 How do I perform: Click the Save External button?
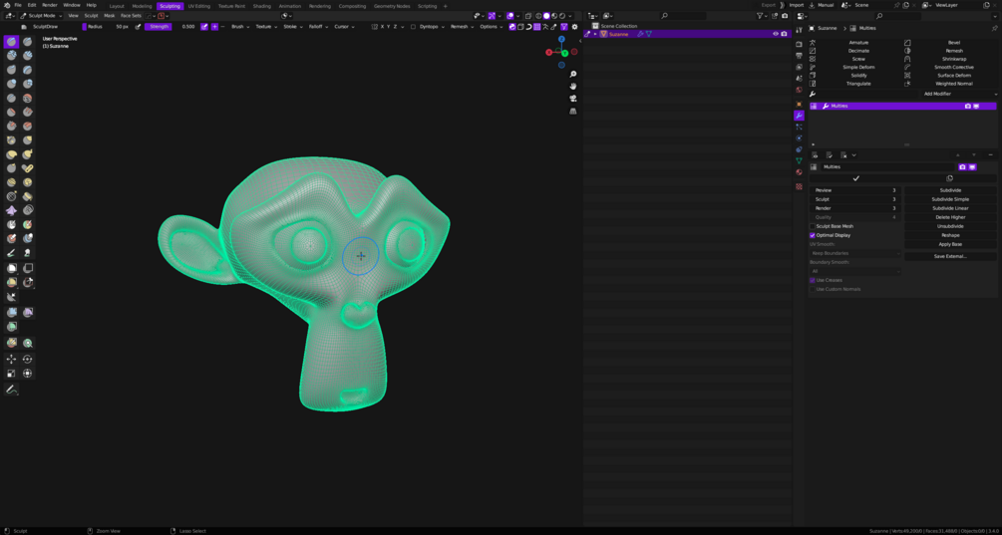click(950, 256)
